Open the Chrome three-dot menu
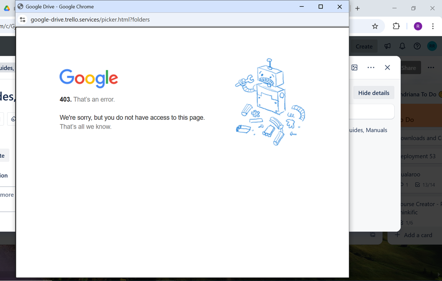 (433, 27)
